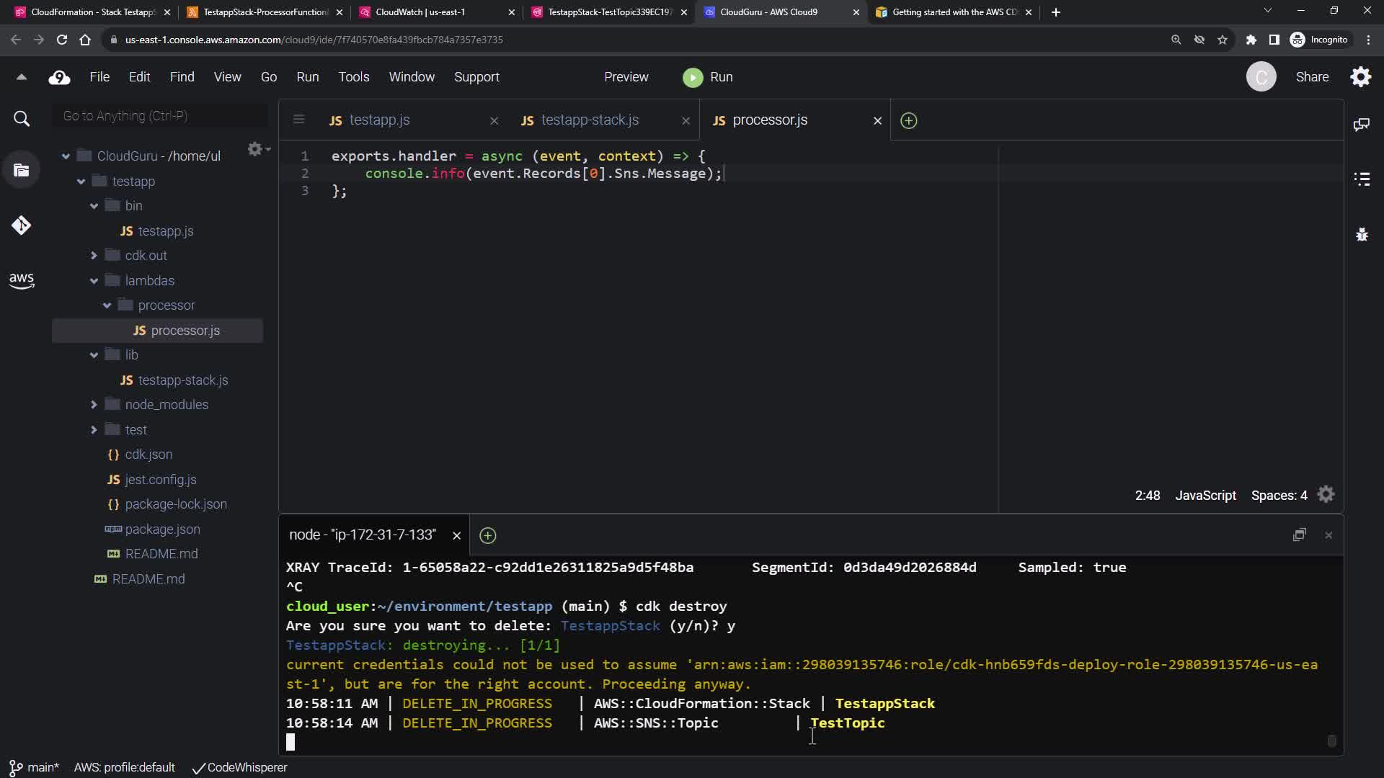Click the Go to Anything field
Image resolution: width=1384 pixels, height=778 pixels.
(160, 116)
